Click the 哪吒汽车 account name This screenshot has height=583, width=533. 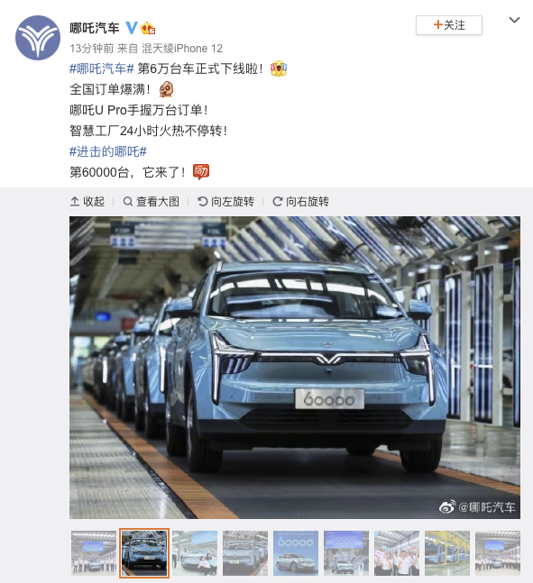pyautogui.click(x=95, y=28)
